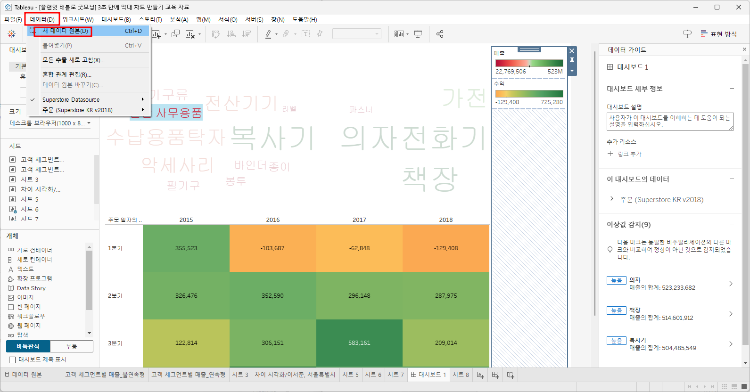Switch to the 시트 8 tab
This screenshot has height=392, width=750.
coord(461,375)
